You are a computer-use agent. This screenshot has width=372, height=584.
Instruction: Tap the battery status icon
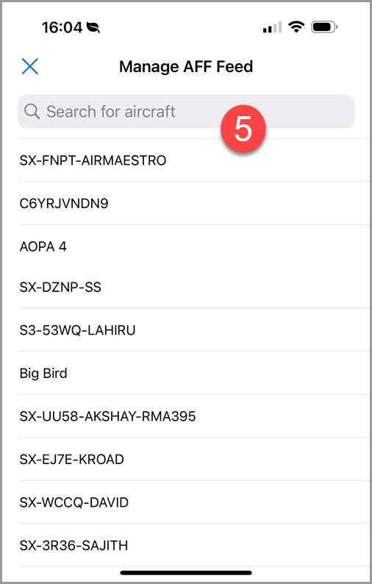[x=324, y=27]
